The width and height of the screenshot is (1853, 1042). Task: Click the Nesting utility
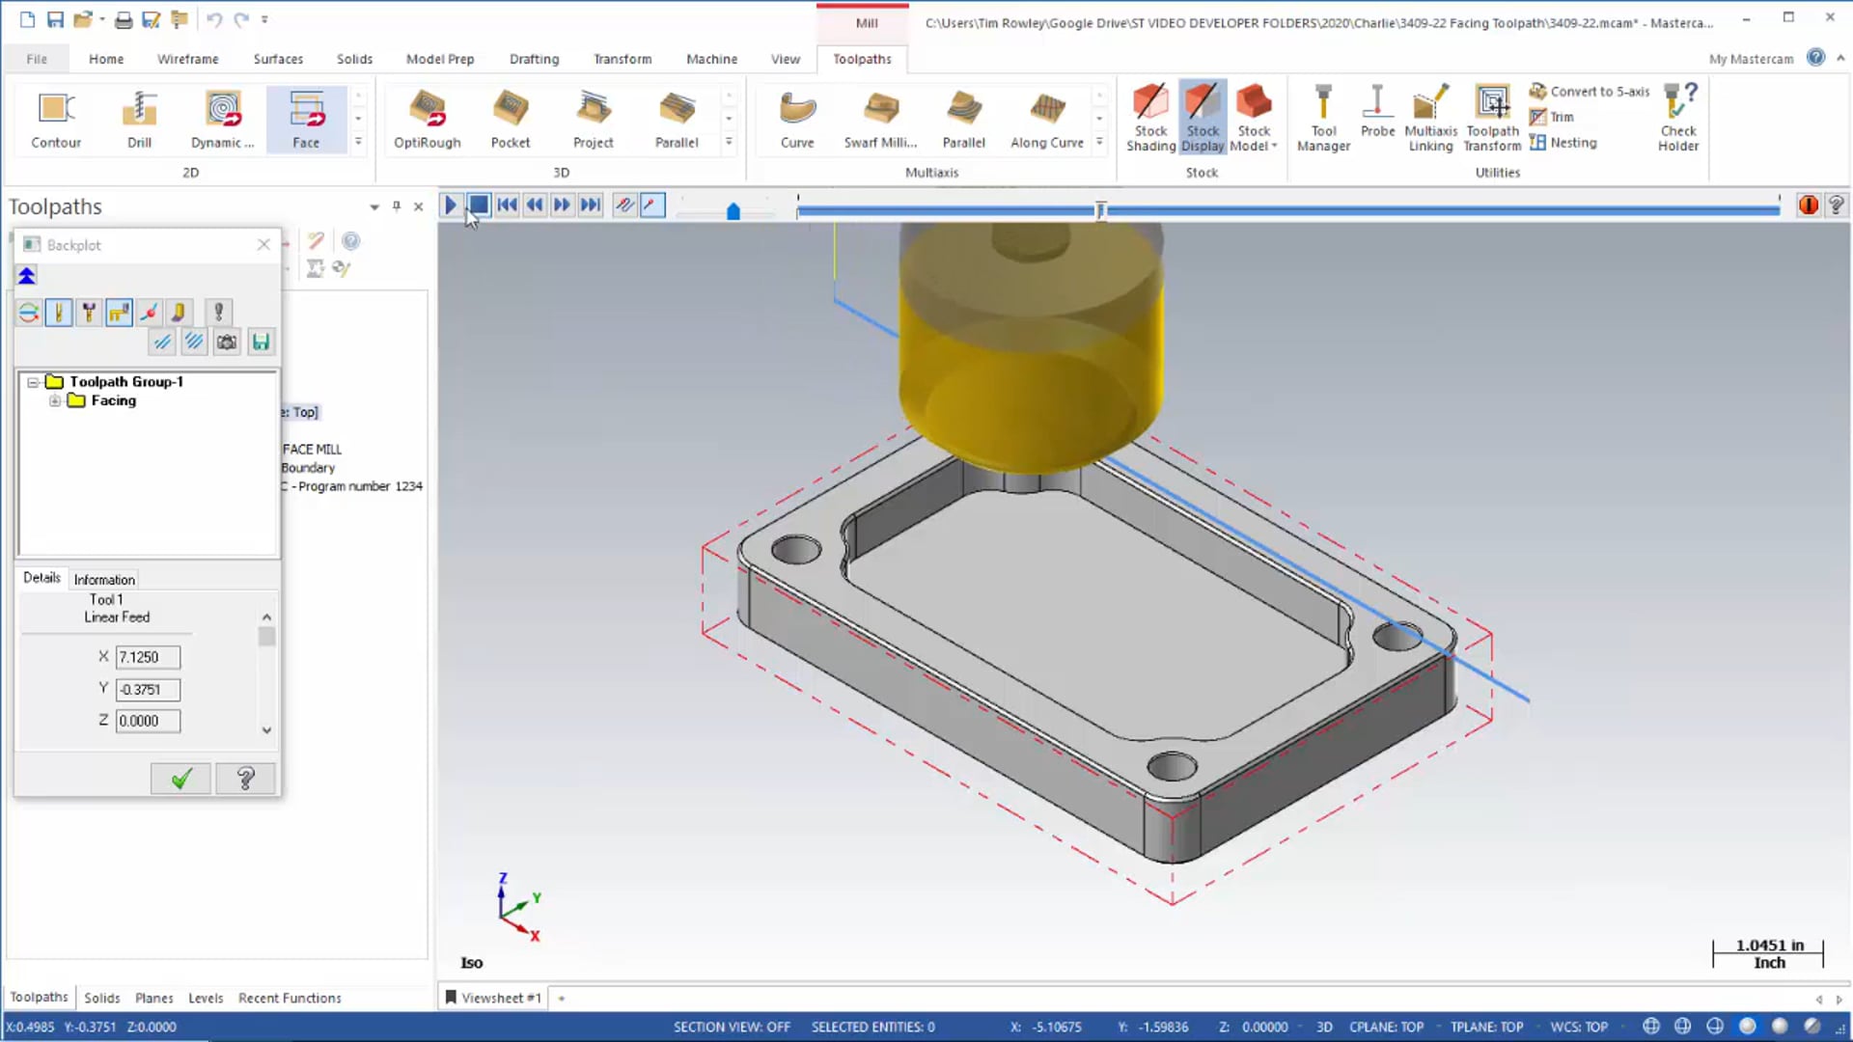pyautogui.click(x=1563, y=143)
